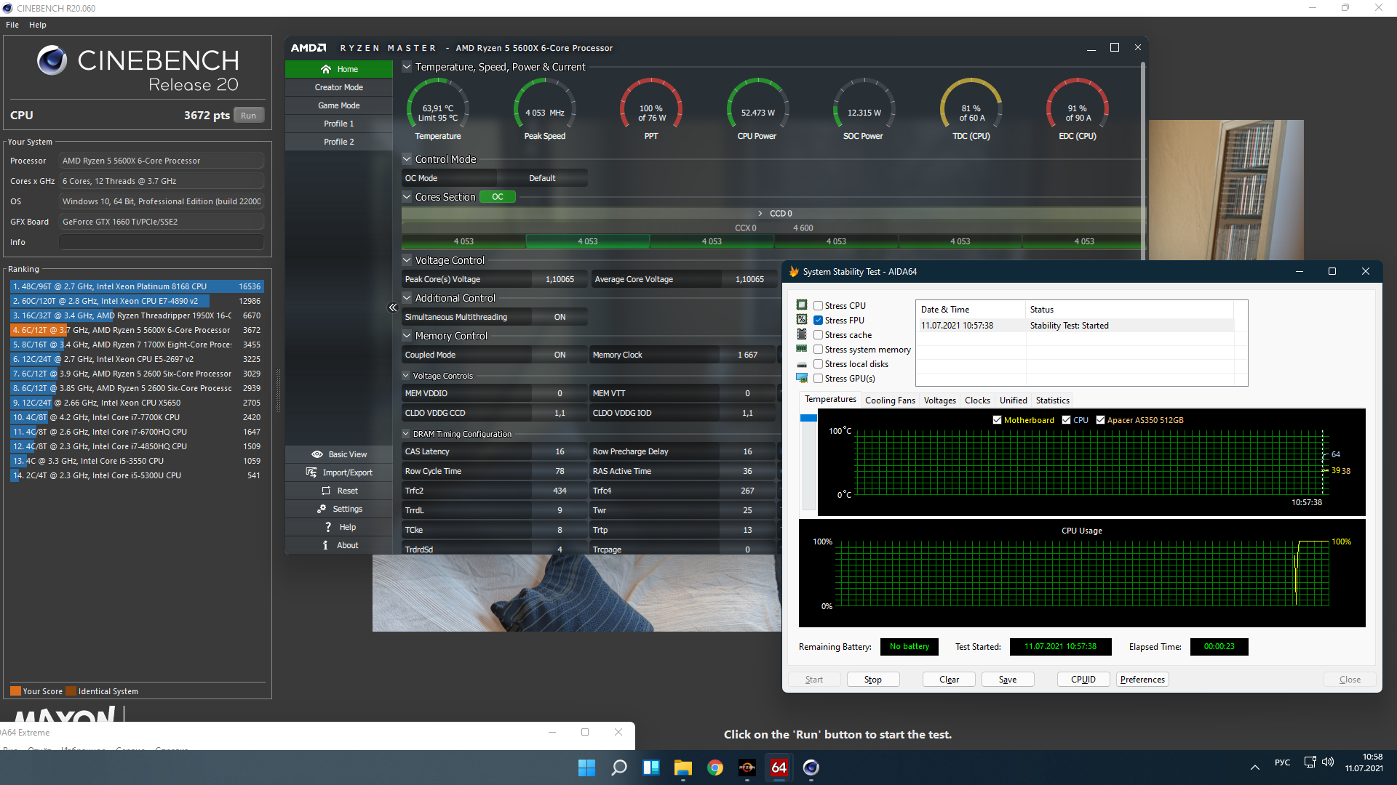Screen dimensions: 1397x785
Task: Collapse sidebar with double chevron icon
Action: (x=393, y=307)
